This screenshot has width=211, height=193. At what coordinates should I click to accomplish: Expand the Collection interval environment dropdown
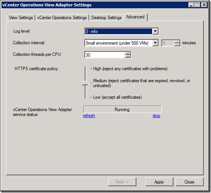pyautogui.click(x=155, y=43)
